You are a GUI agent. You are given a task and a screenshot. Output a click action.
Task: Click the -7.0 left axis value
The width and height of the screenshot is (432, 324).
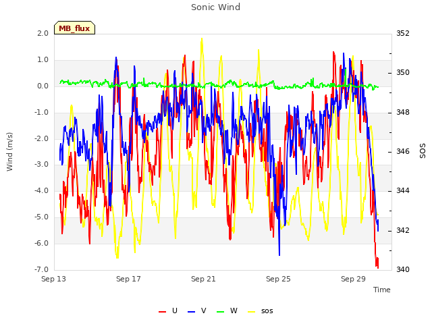[x=41, y=269]
